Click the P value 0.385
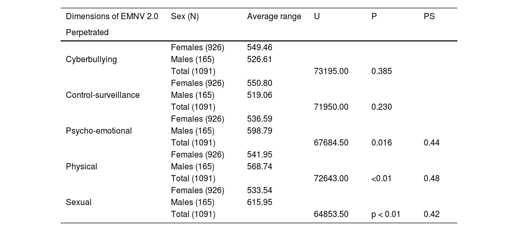 coord(381,71)
